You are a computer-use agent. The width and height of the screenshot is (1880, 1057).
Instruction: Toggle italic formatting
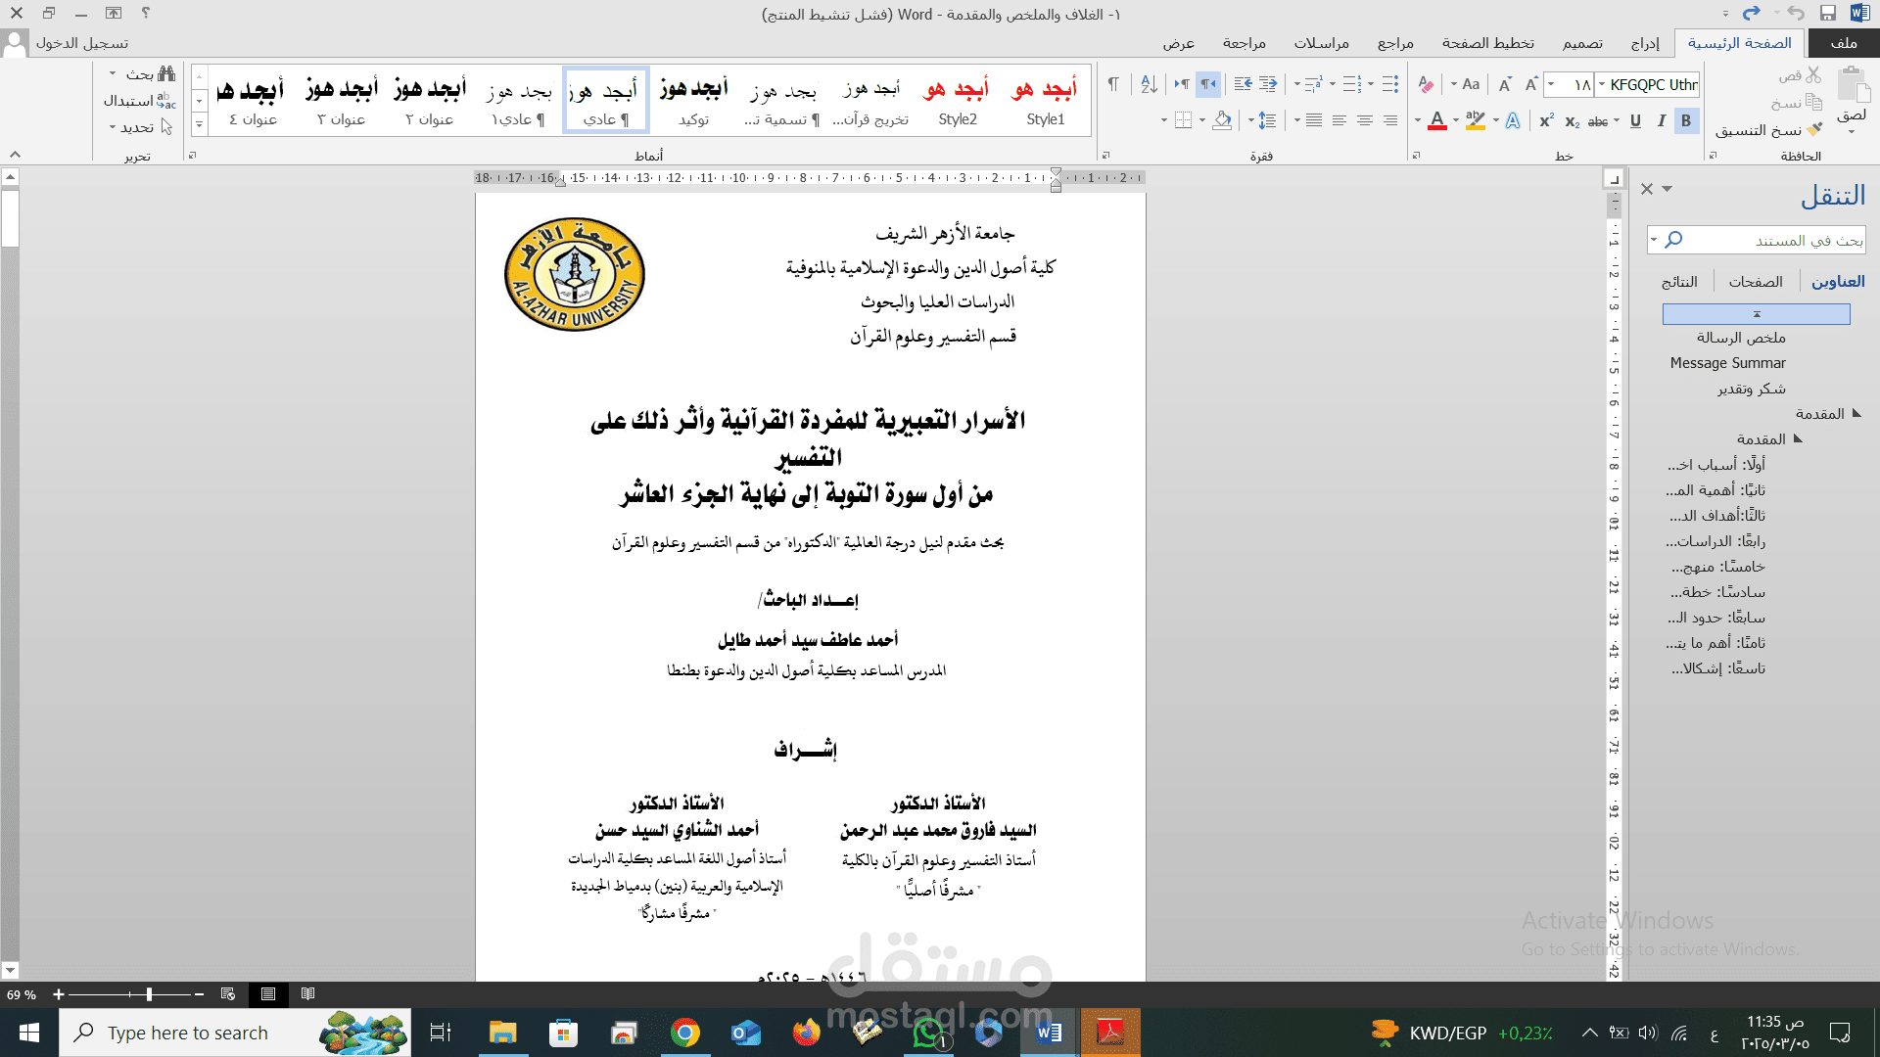click(x=1662, y=121)
